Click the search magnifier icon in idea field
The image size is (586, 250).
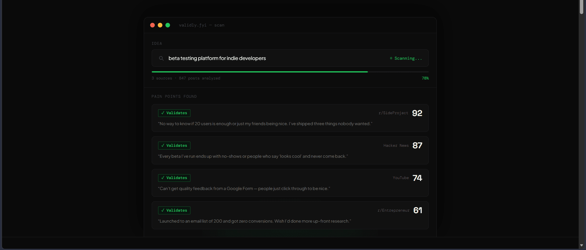[161, 58]
